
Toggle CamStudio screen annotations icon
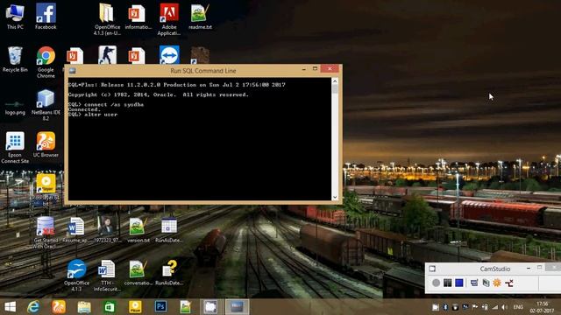[x=474, y=283]
